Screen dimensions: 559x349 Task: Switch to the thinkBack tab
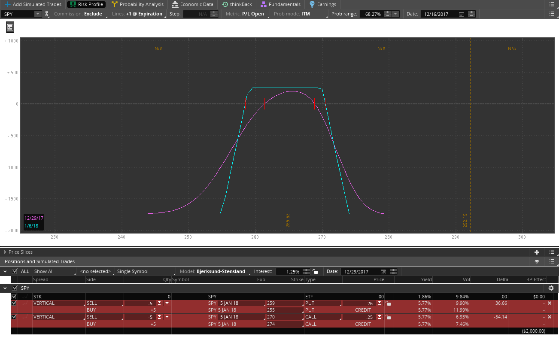click(x=237, y=4)
